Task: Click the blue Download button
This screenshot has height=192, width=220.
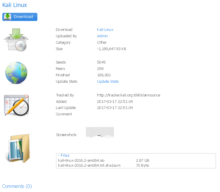Action: click(x=20, y=17)
